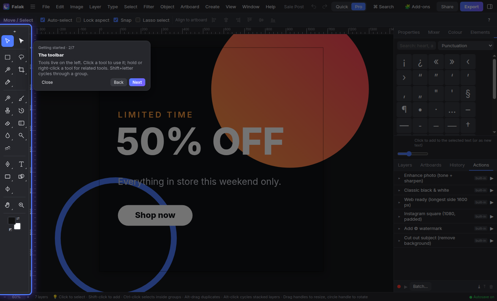Select the Hand tool
This screenshot has width=497, height=301.
[8, 205]
